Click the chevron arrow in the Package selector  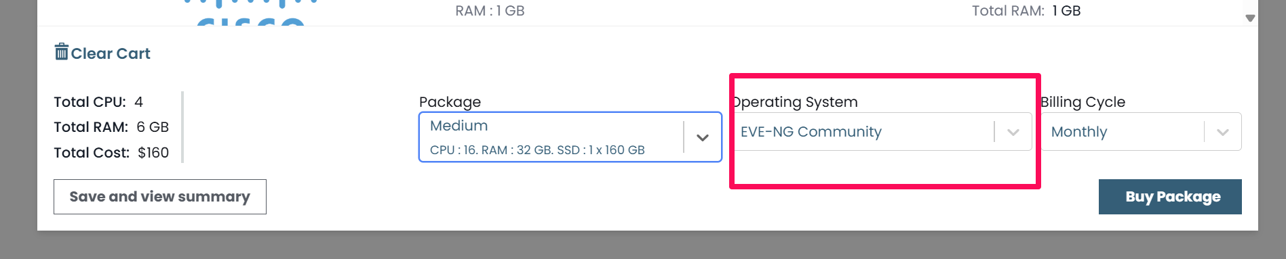(x=703, y=137)
